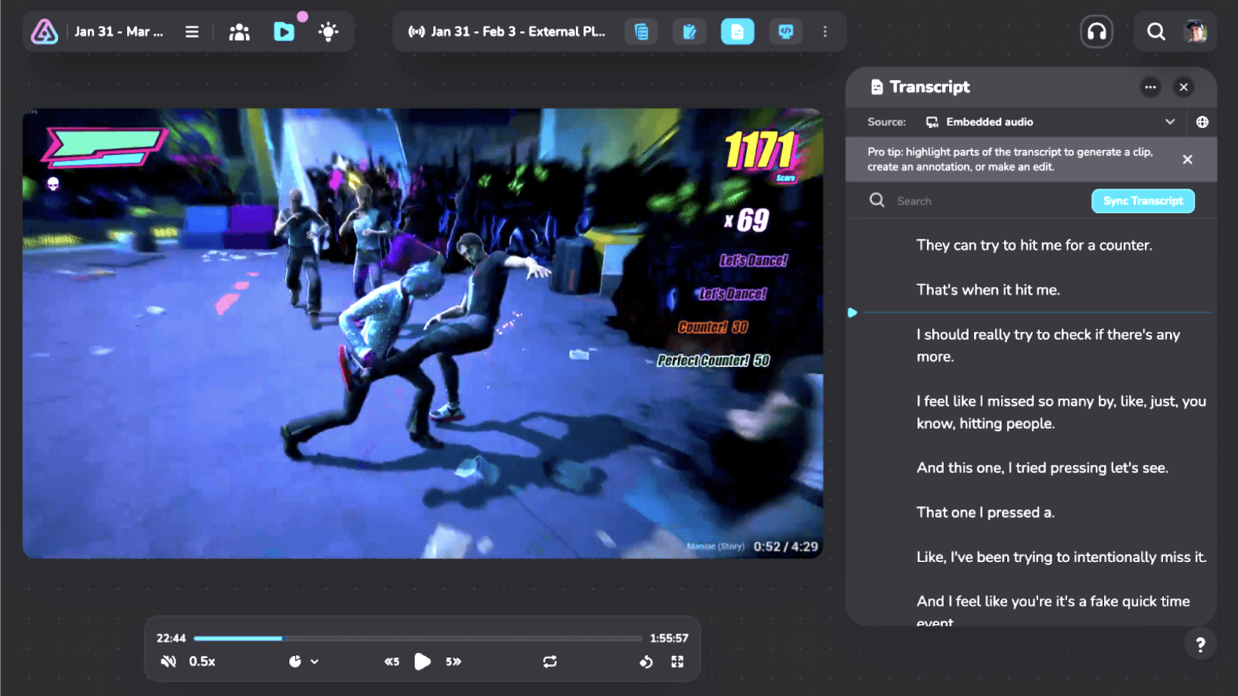The width and height of the screenshot is (1238, 696).
Task: Close the Transcript panel
Action: click(1184, 87)
